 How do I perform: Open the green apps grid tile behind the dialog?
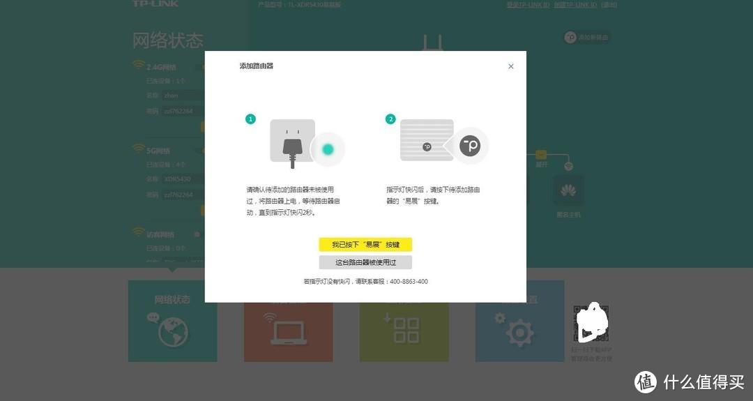404,331
